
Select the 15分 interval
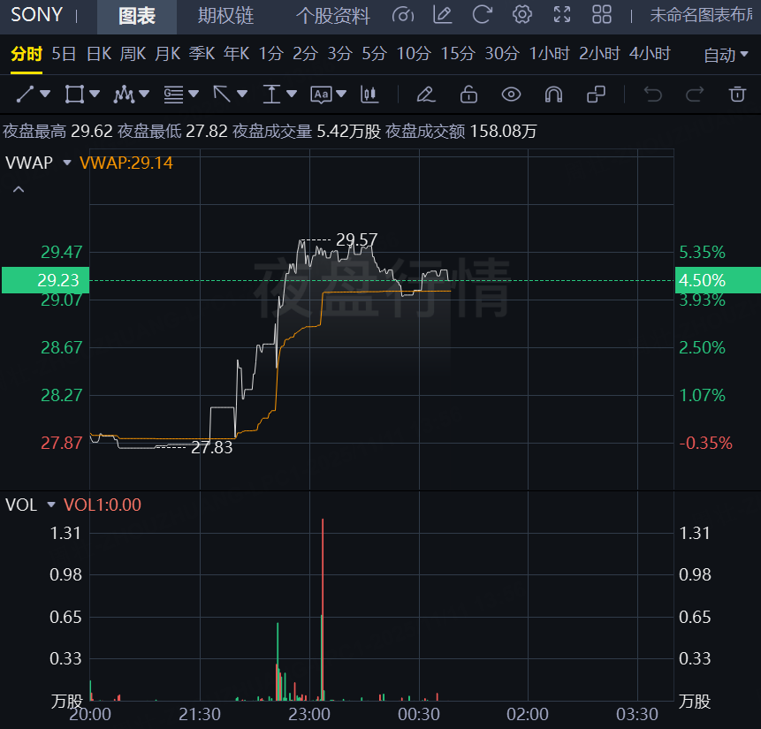click(457, 54)
